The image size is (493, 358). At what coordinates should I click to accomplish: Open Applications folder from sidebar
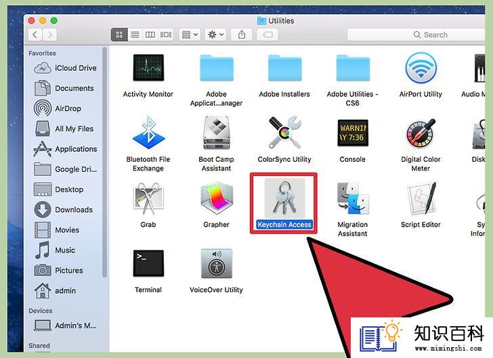[66, 149]
